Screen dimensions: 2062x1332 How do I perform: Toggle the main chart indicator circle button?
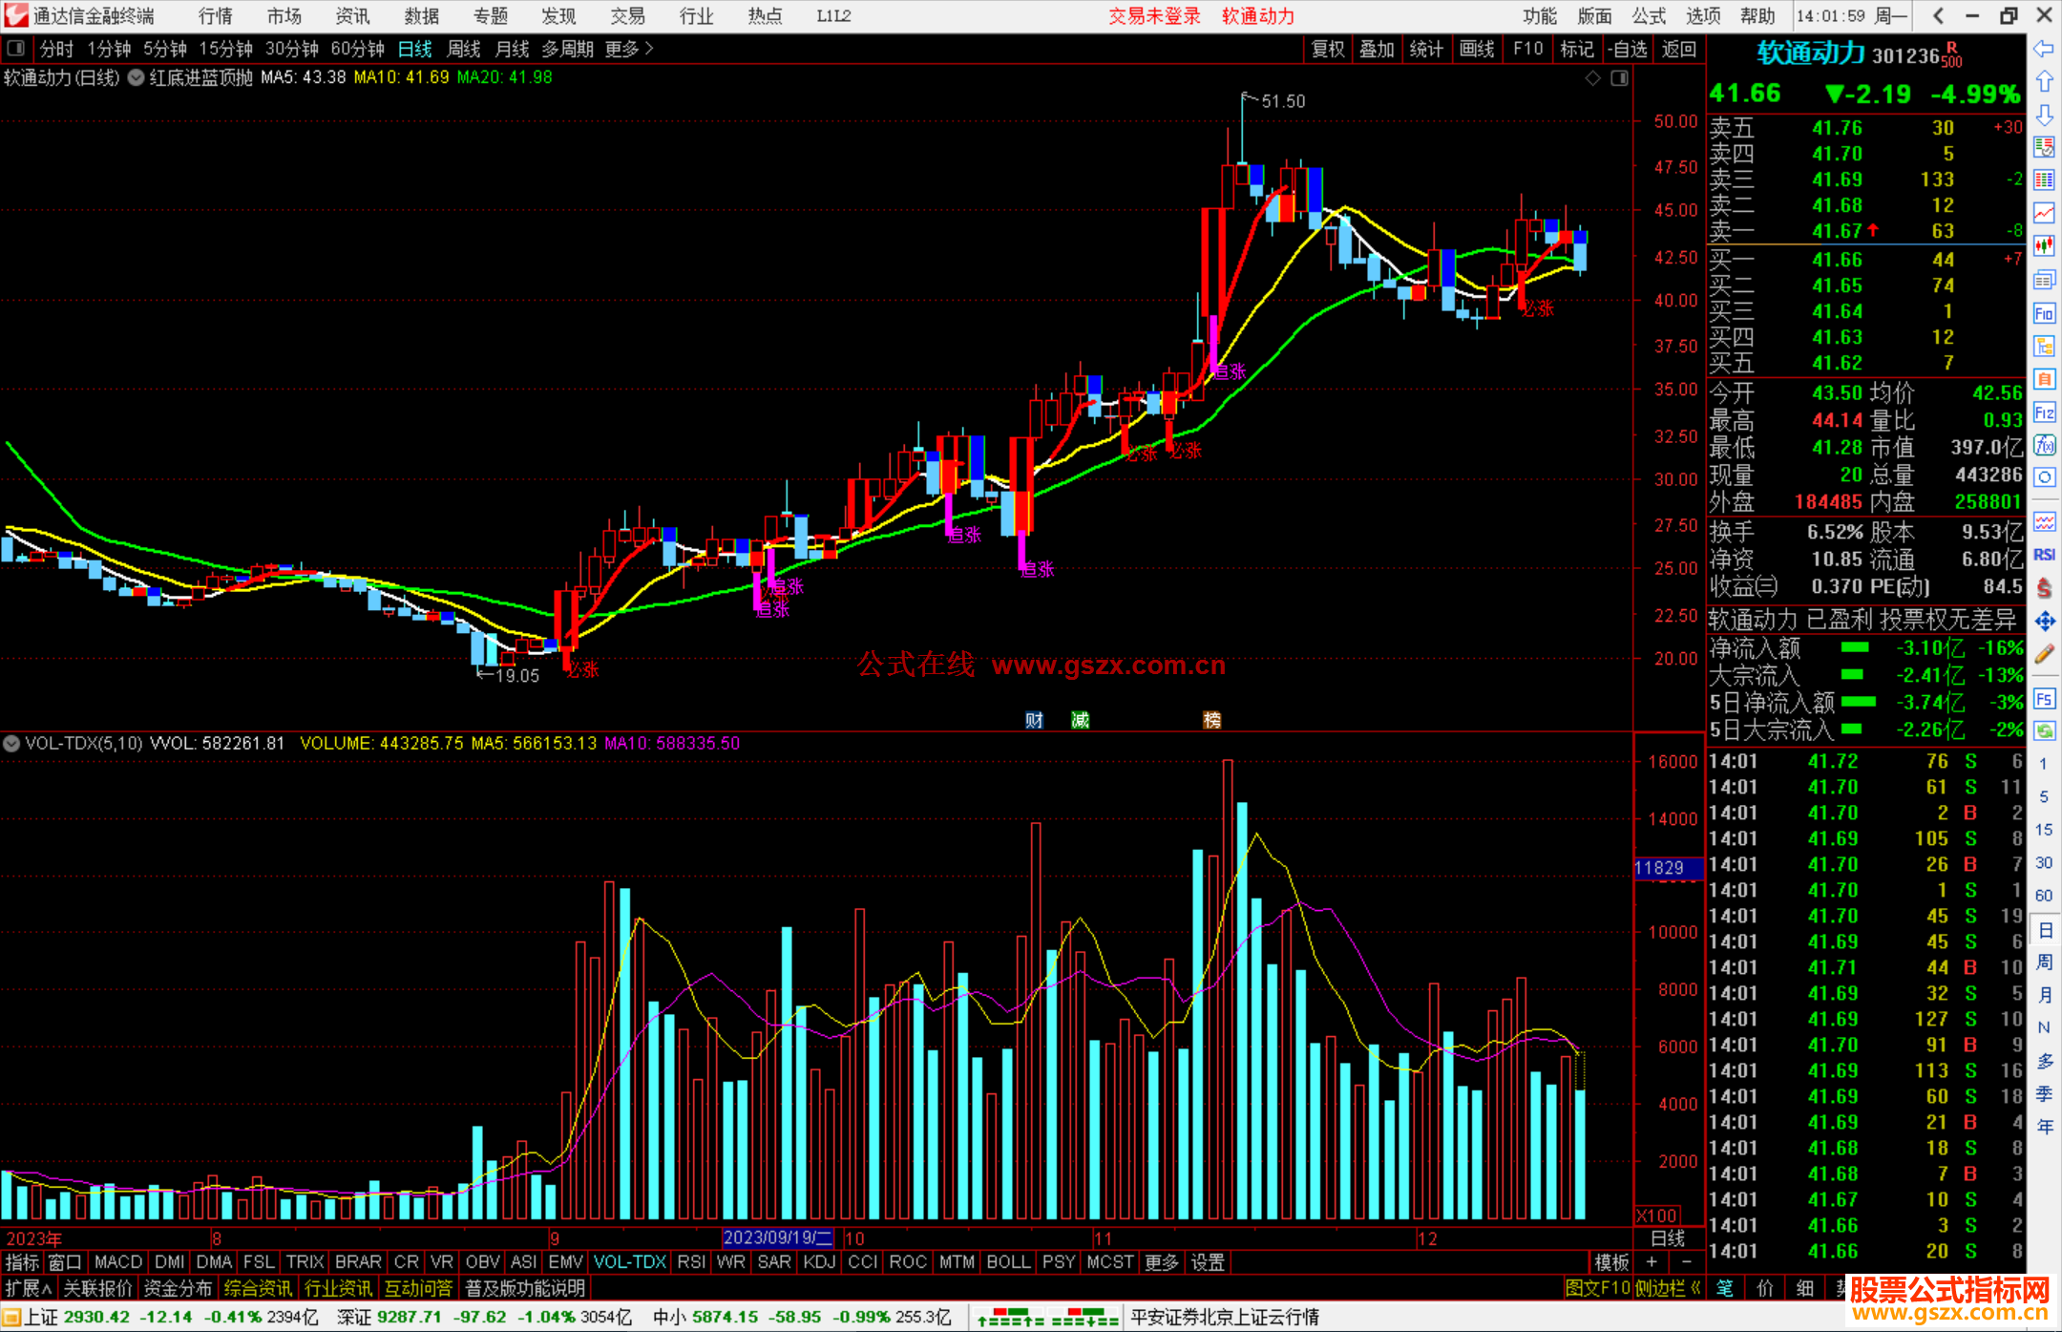tap(136, 77)
